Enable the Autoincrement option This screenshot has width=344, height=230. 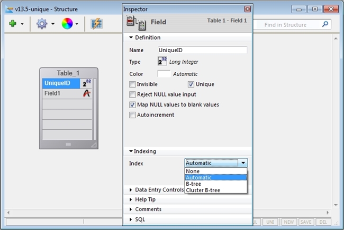point(132,115)
